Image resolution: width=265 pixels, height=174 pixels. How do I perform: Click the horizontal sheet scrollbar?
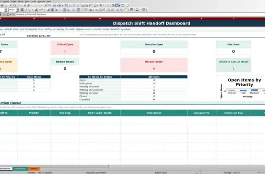pos(54,166)
